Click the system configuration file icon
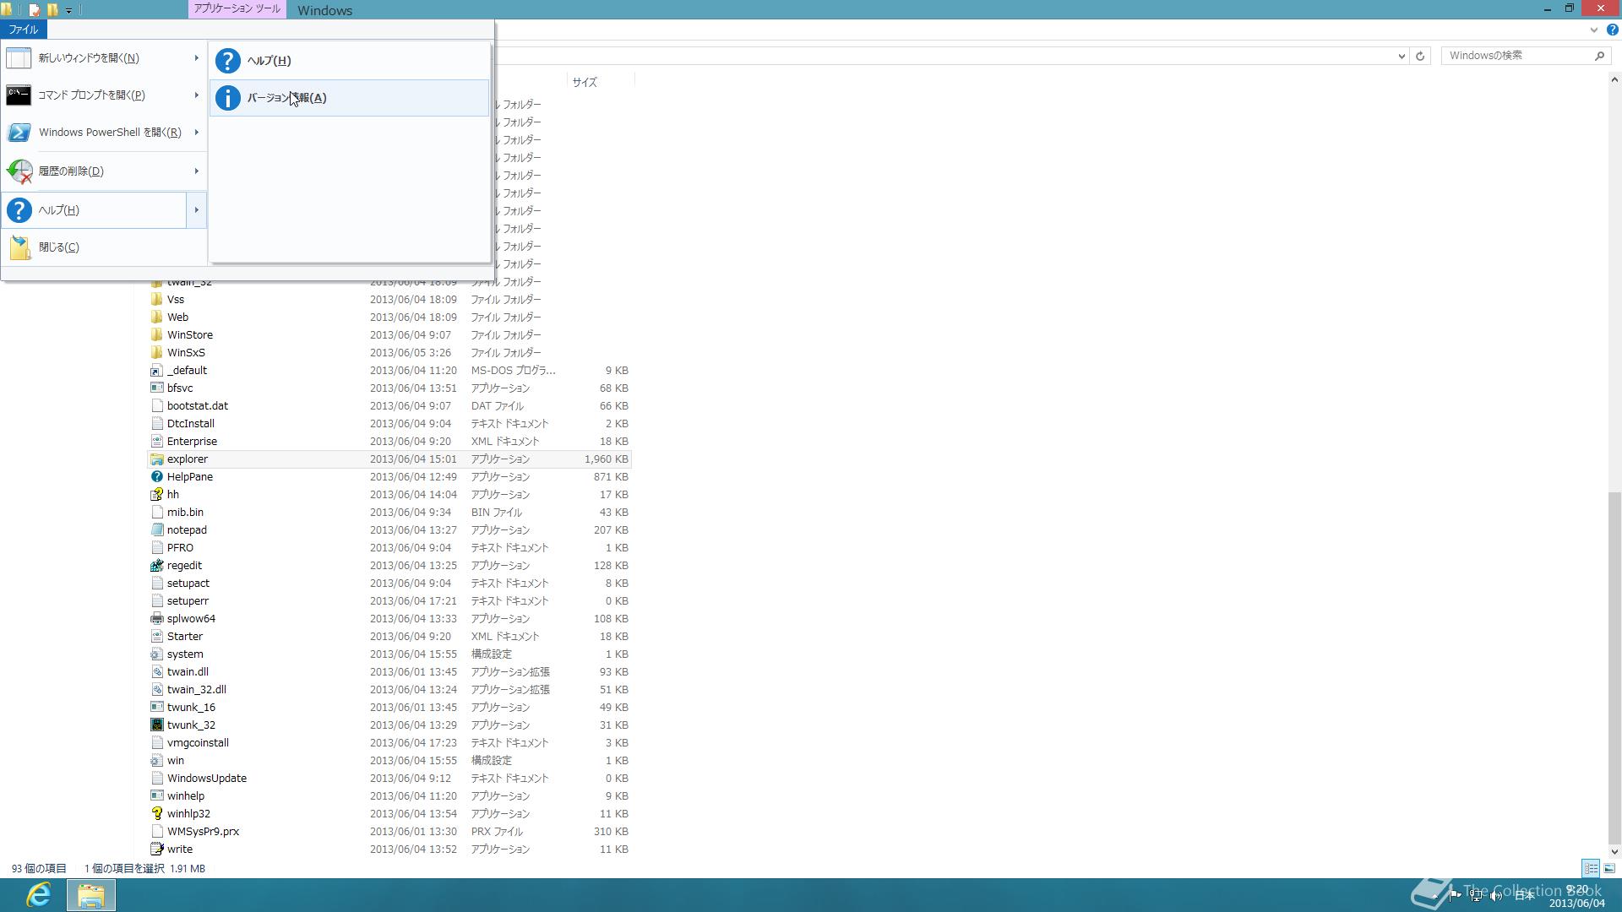 [156, 654]
